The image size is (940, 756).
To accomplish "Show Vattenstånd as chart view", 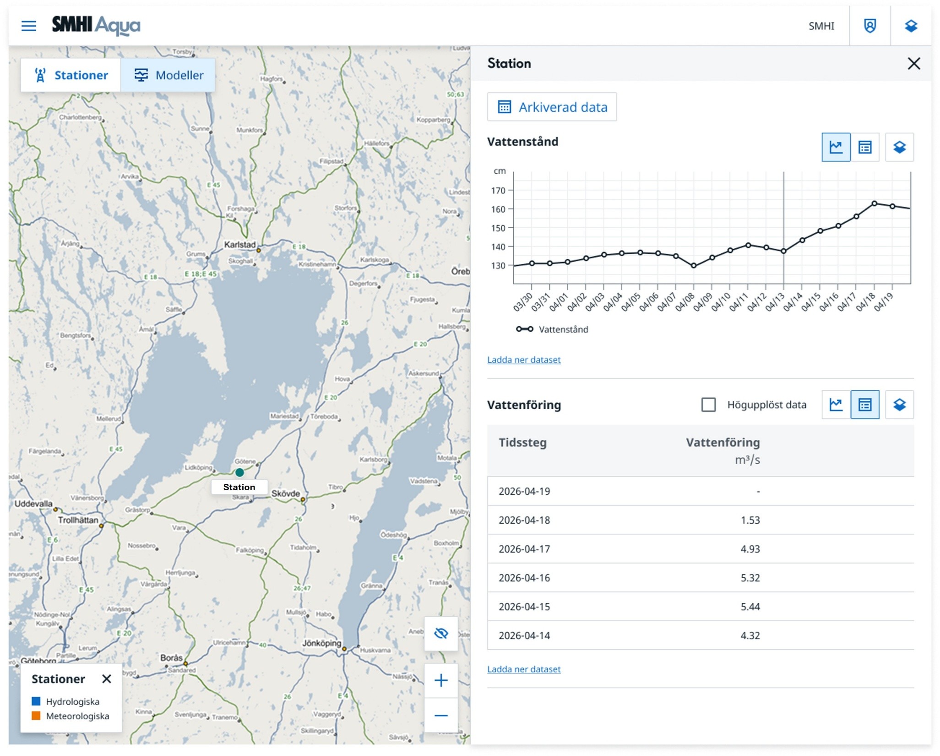I will coord(836,147).
